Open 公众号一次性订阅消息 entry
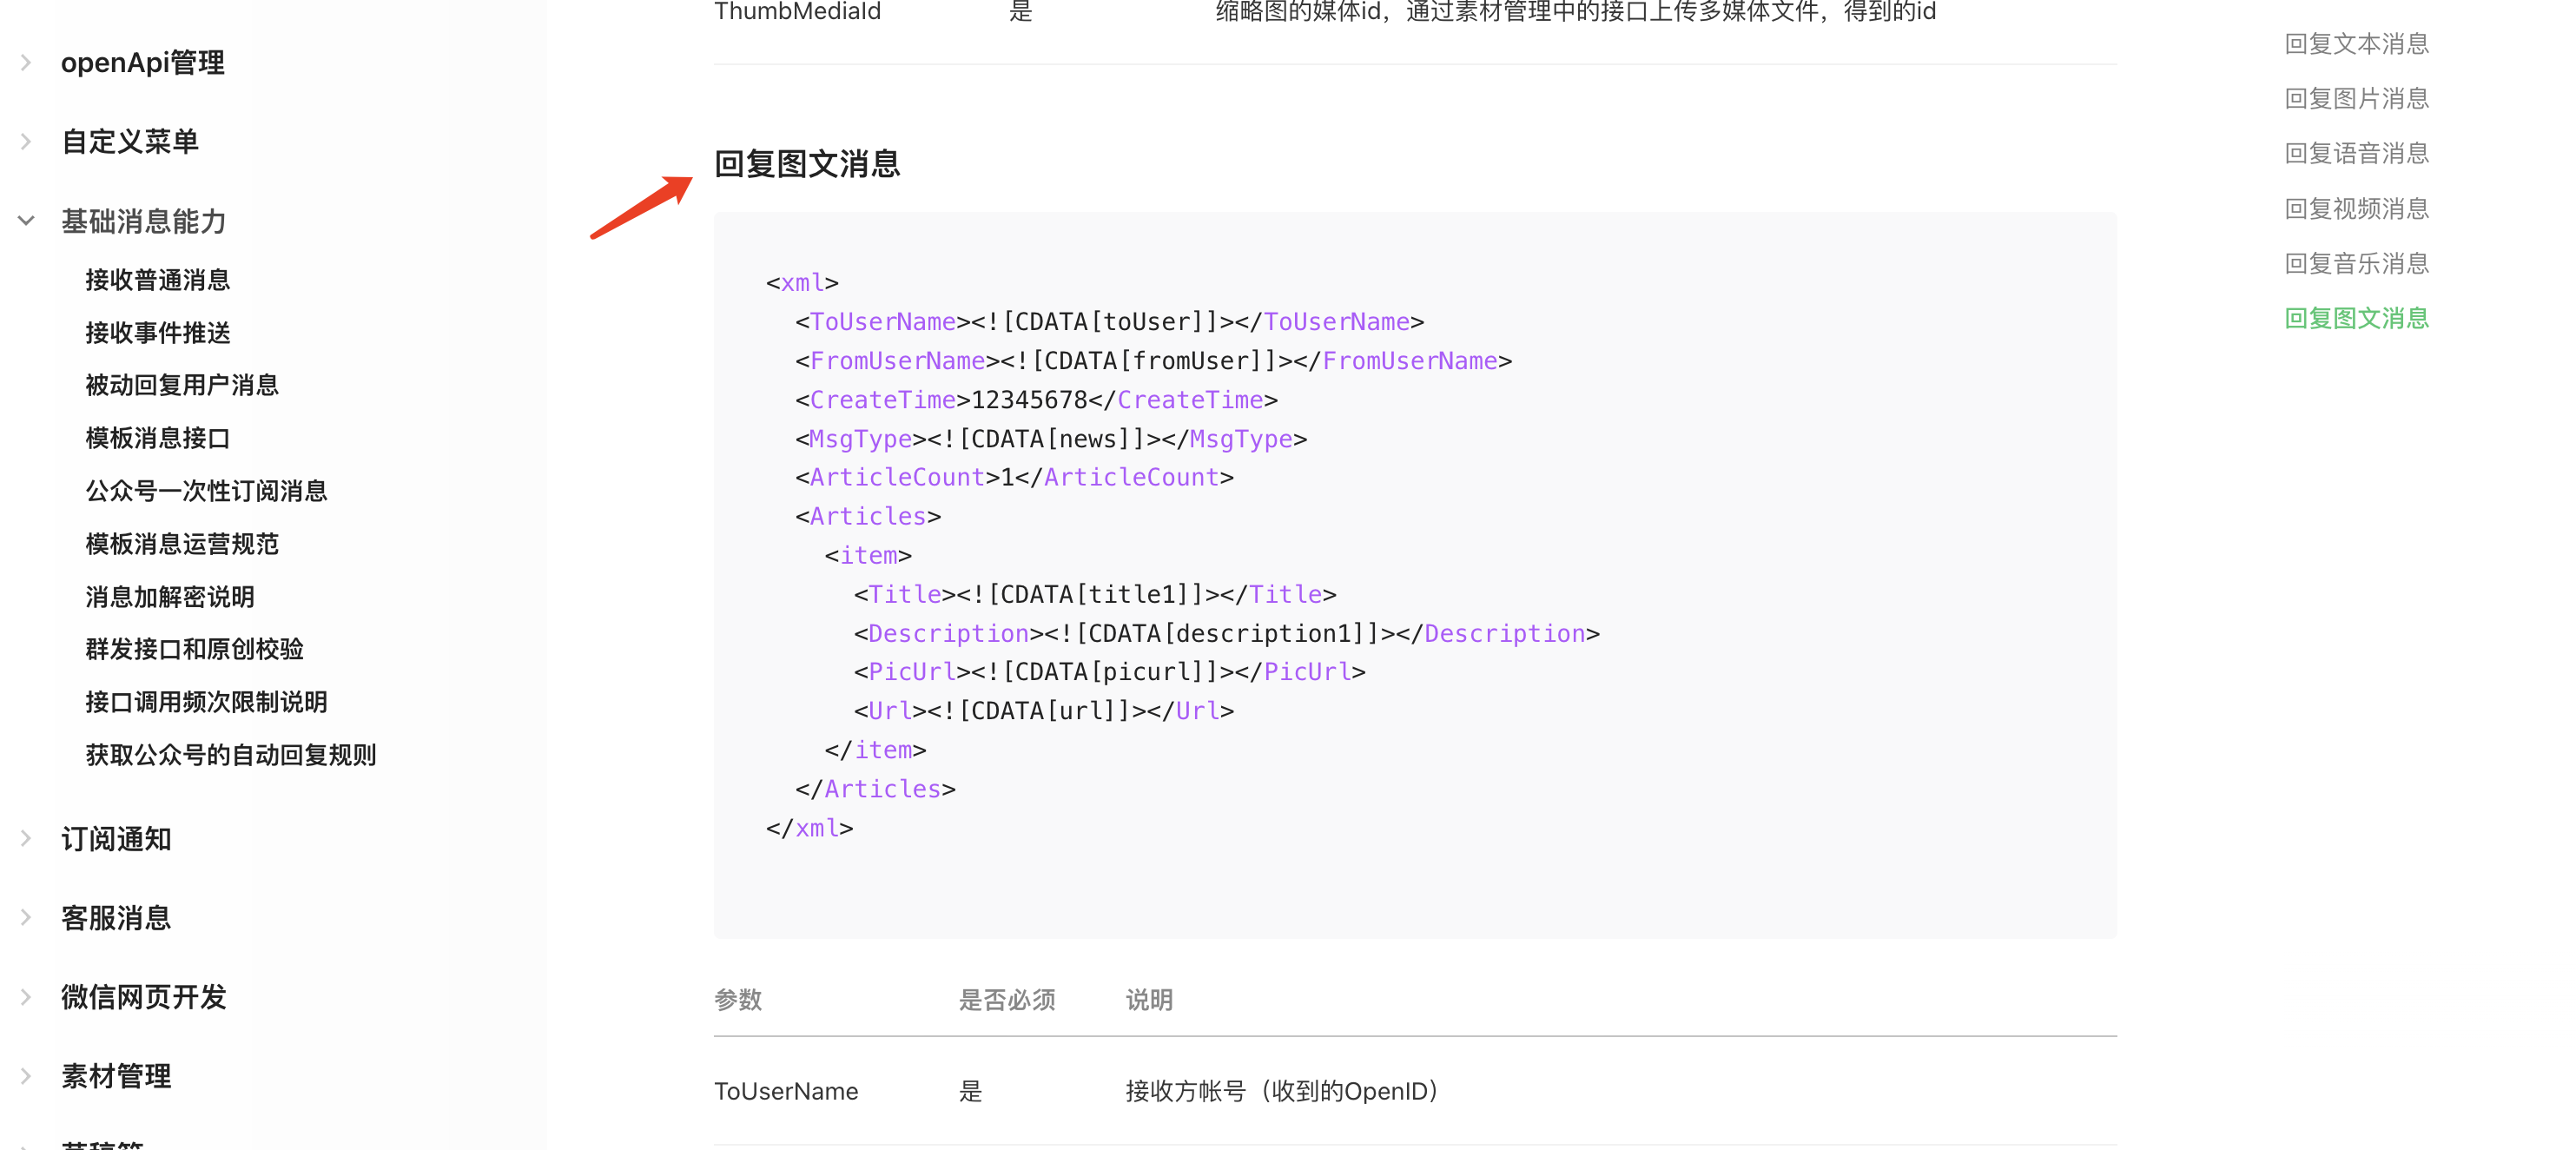The height and width of the screenshot is (1150, 2576). tap(206, 491)
